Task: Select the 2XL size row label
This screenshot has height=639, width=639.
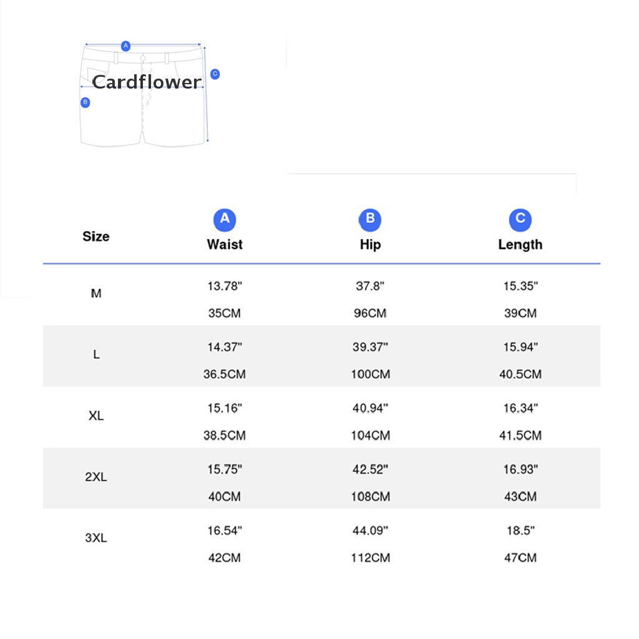Action: click(96, 477)
